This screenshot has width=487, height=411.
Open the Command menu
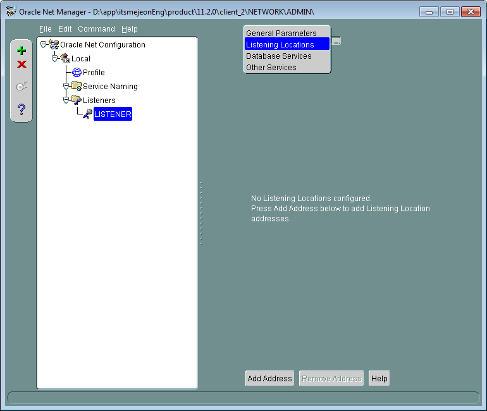tap(96, 29)
